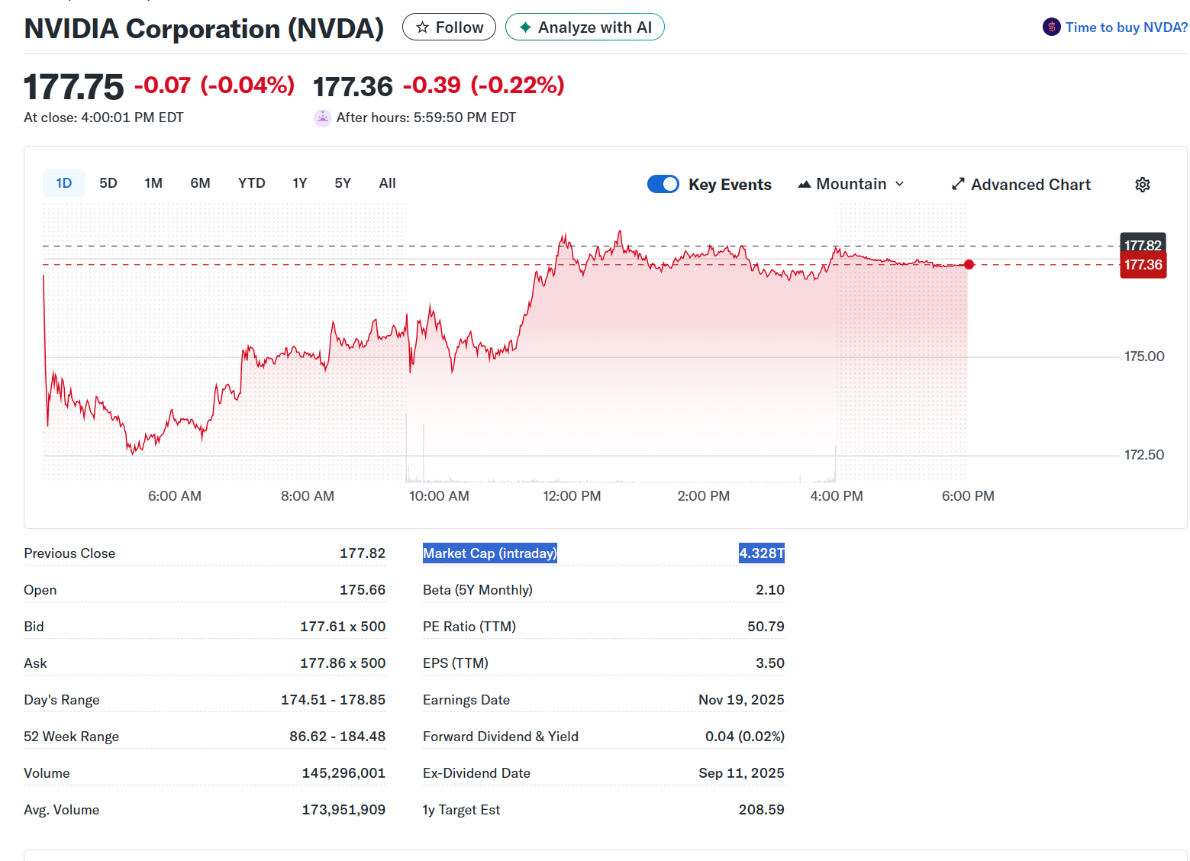The width and height of the screenshot is (1190, 861).
Task: Click the Ex-Dividend Date Sep 11, 2025
Action: tap(741, 773)
